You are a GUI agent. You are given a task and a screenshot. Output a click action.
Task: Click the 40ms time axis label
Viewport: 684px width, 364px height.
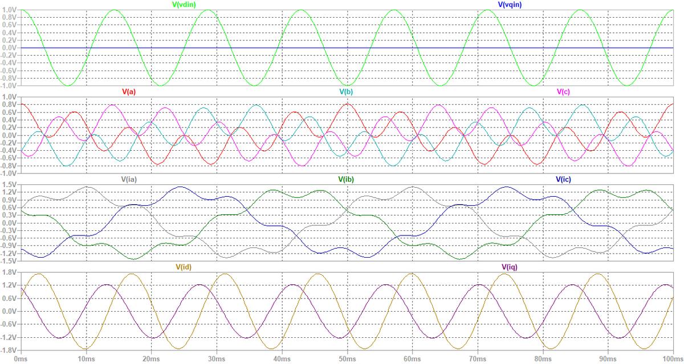(282, 359)
